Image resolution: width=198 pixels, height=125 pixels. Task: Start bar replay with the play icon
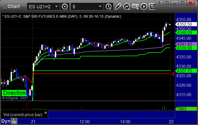[144, 6]
